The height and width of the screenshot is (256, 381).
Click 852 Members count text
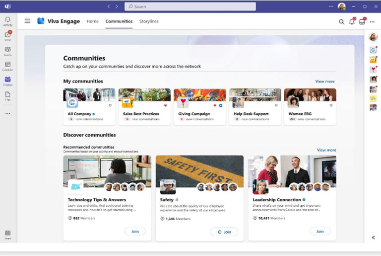coord(84,218)
